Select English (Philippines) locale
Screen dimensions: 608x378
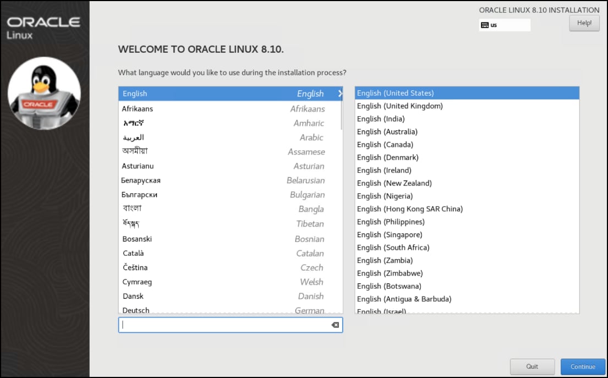coord(467,222)
